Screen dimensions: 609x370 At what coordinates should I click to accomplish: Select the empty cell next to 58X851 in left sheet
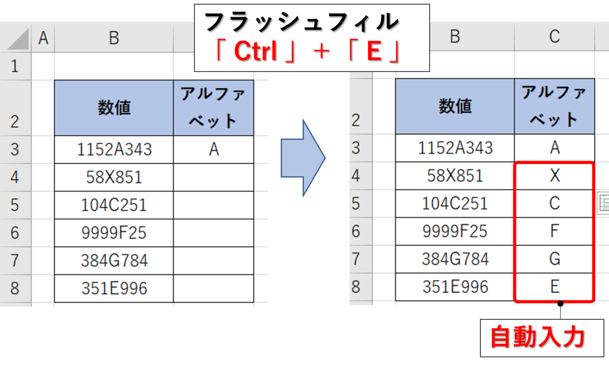214,177
